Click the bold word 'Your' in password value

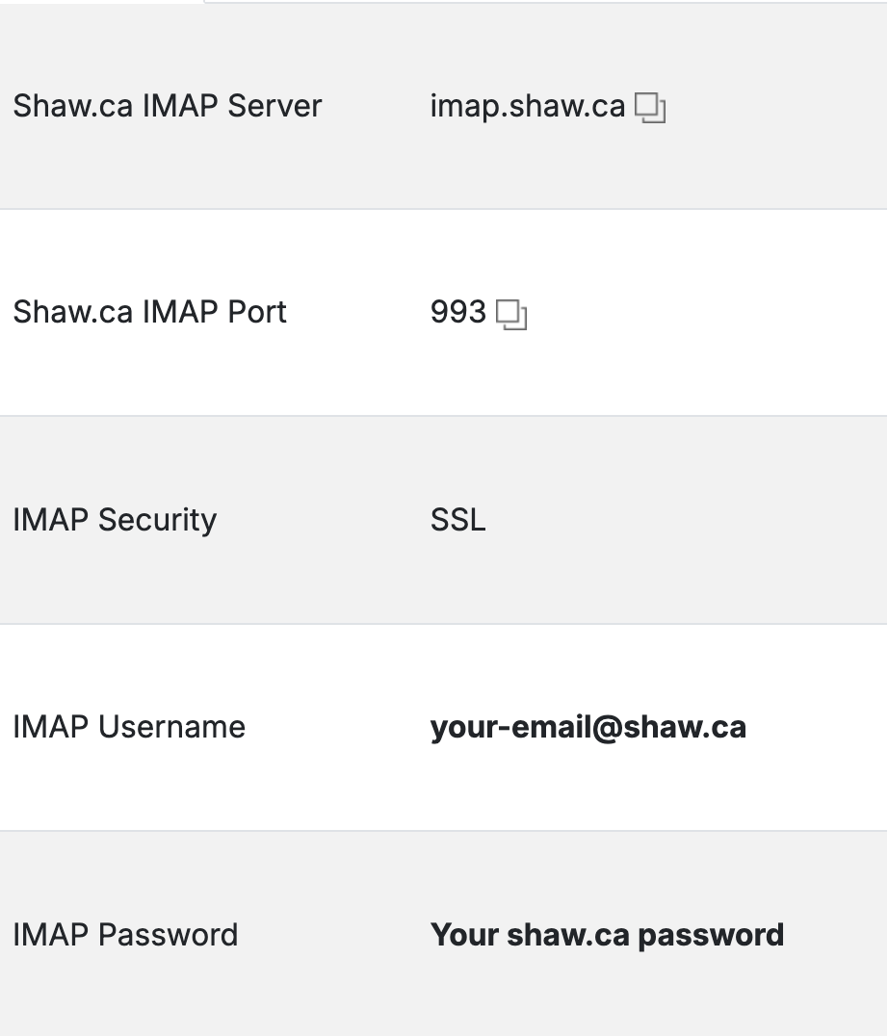pos(464,935)
